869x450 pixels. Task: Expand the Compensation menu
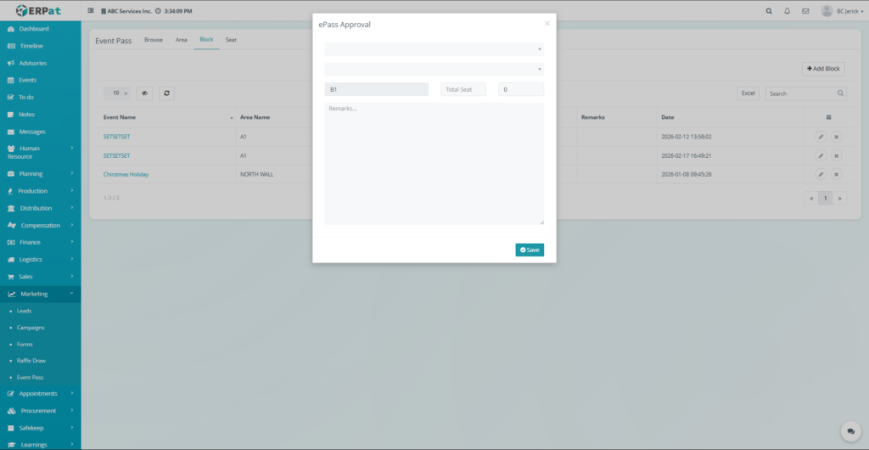click(40, 226)
